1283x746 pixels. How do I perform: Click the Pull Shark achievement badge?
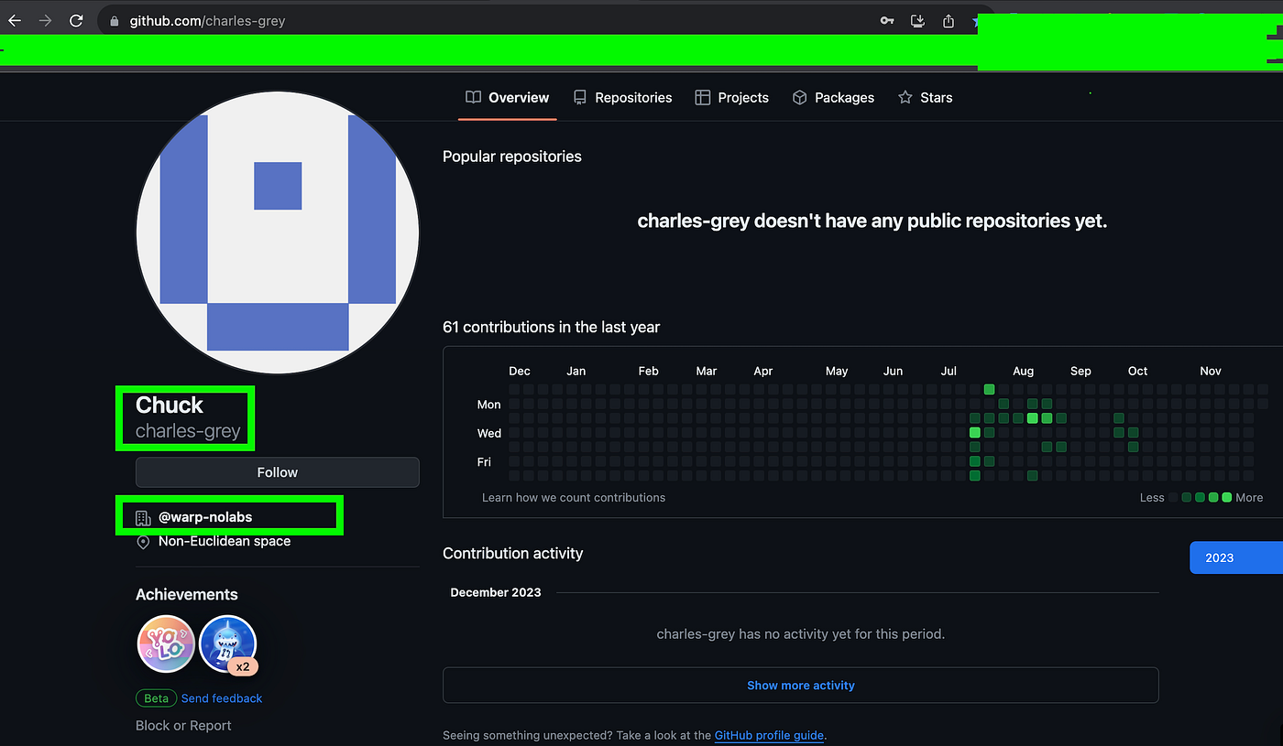pos(227,644)
